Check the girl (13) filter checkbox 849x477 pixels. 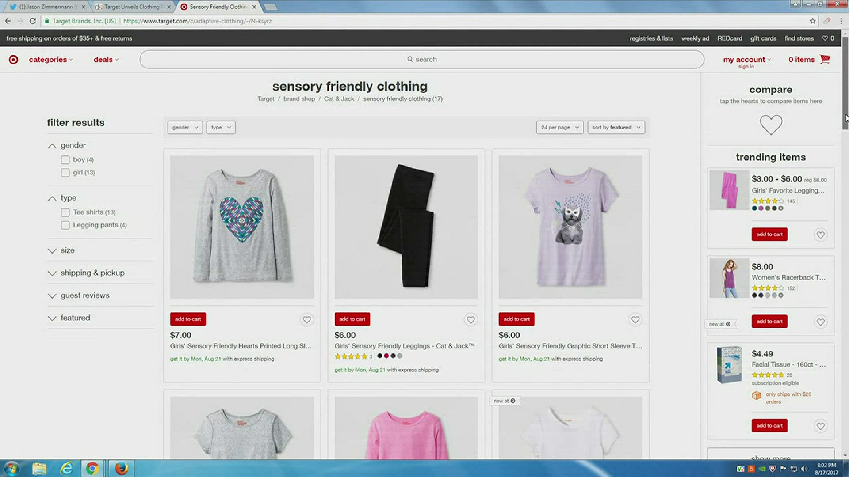(x=65, y=172)
